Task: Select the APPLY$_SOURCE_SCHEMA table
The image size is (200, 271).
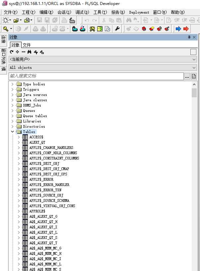Action: (x=49, y=201)
